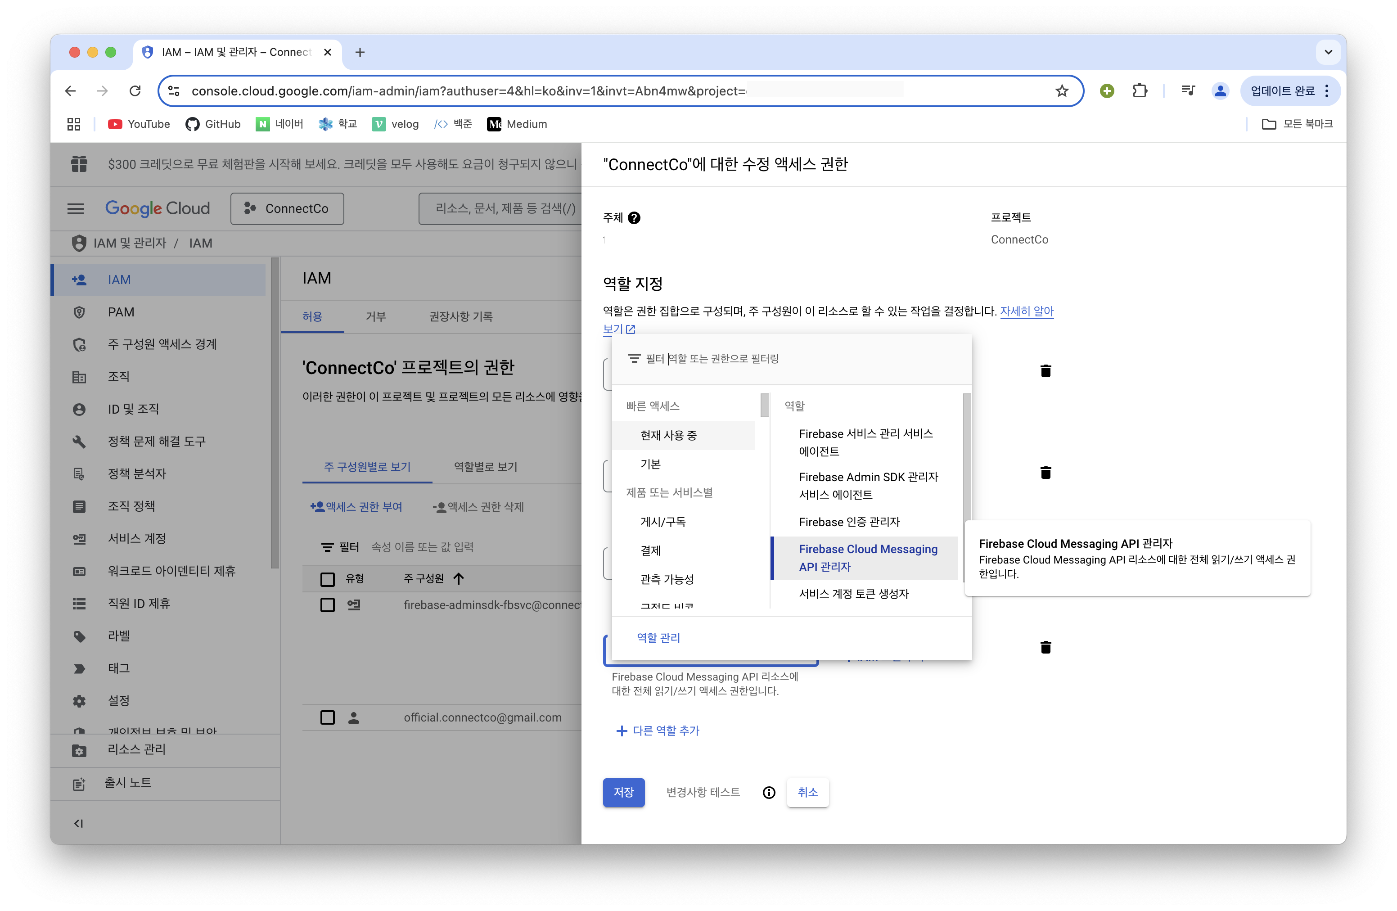
Task: Collapse sidebar with bottom-left arrow icon
Action: point(78,823)
